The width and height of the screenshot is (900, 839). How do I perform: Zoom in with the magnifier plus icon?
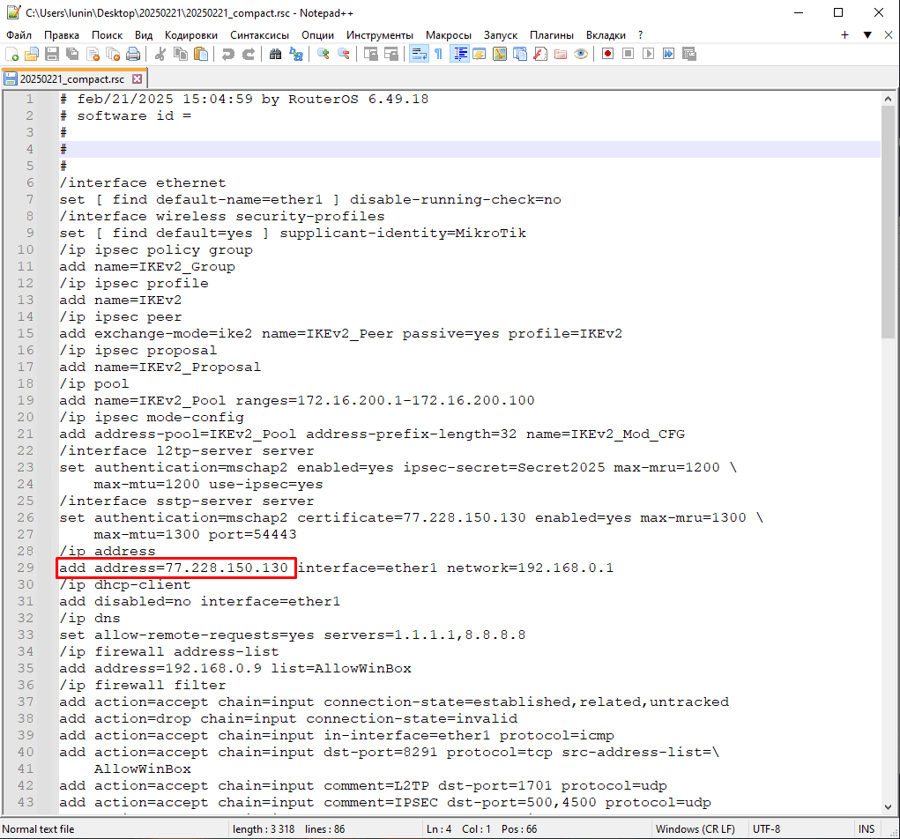[324, 54]
